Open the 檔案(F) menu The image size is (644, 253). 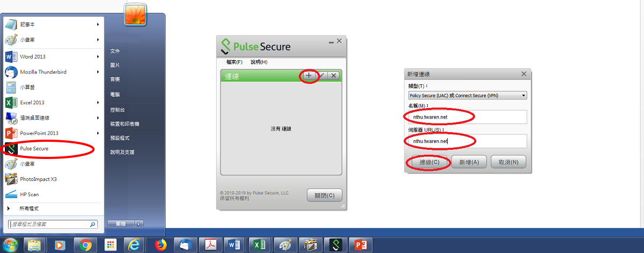coord(234,62)
